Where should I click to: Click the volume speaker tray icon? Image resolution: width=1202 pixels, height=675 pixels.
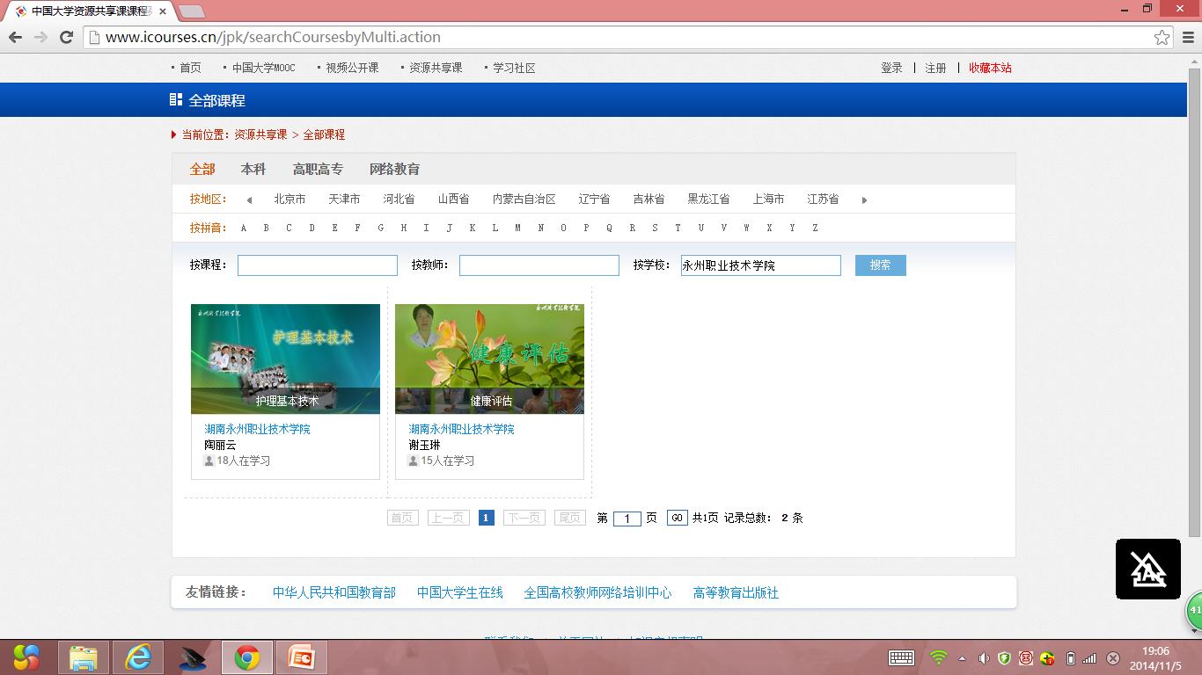click(x=983, y=658)
